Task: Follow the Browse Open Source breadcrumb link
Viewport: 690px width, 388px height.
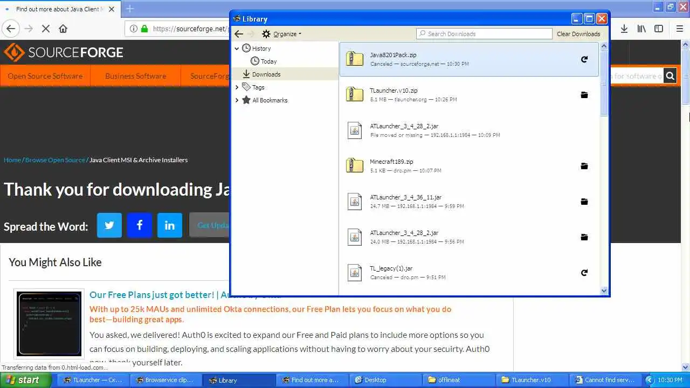Action: click(x=55, y=160)
